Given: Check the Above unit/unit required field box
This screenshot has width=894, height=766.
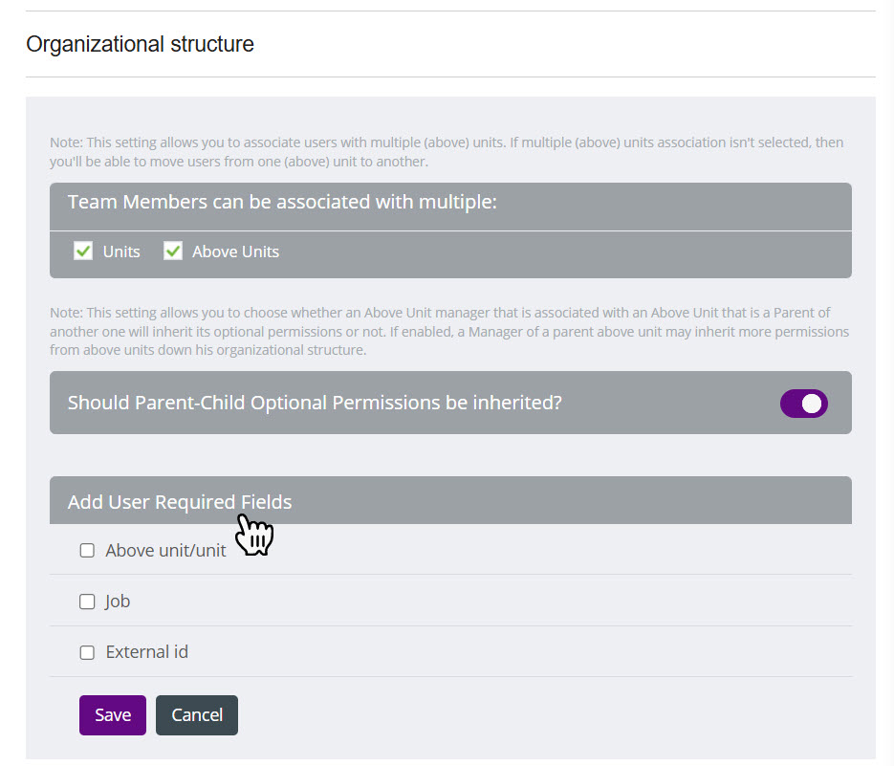Looking at the screenshot, I should 87,551.
